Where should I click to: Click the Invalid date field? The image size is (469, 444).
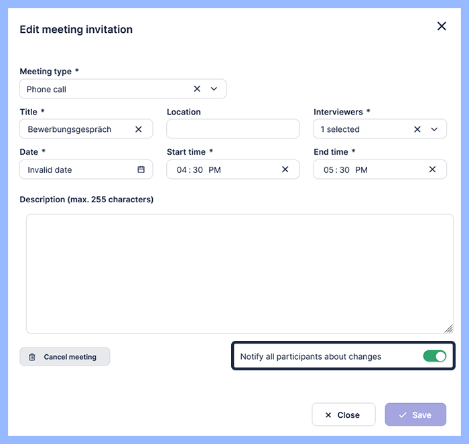tap(77, 170)
